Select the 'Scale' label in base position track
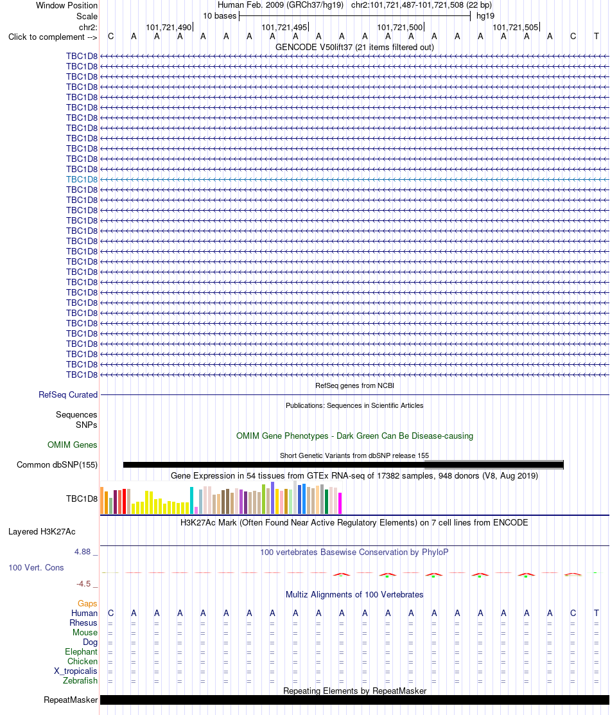Viewport: 610px width, 715px height. [x=87, y=16]
